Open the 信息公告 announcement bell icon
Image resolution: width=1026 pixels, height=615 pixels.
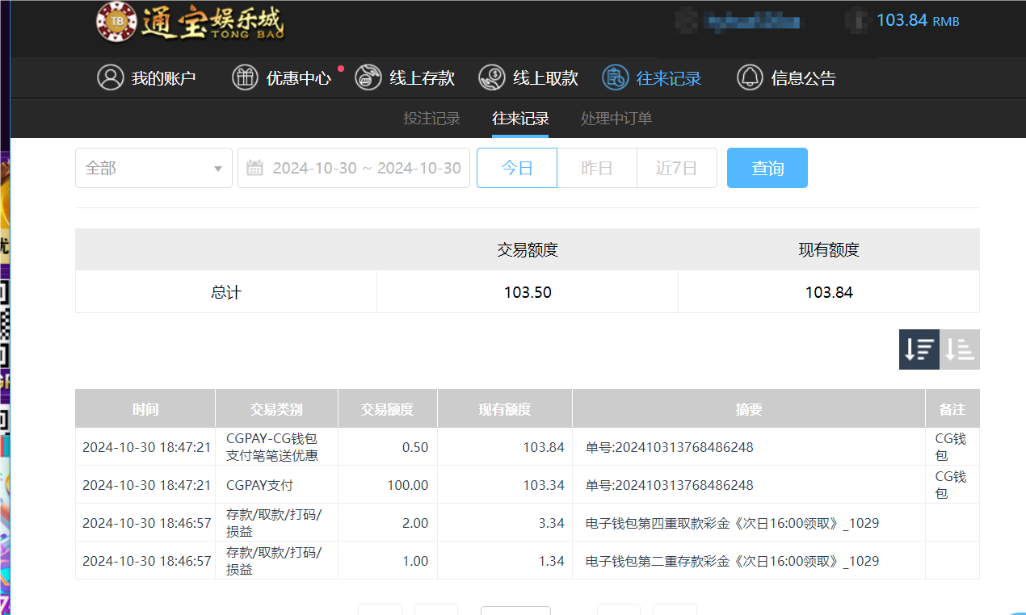click(750, 77)
